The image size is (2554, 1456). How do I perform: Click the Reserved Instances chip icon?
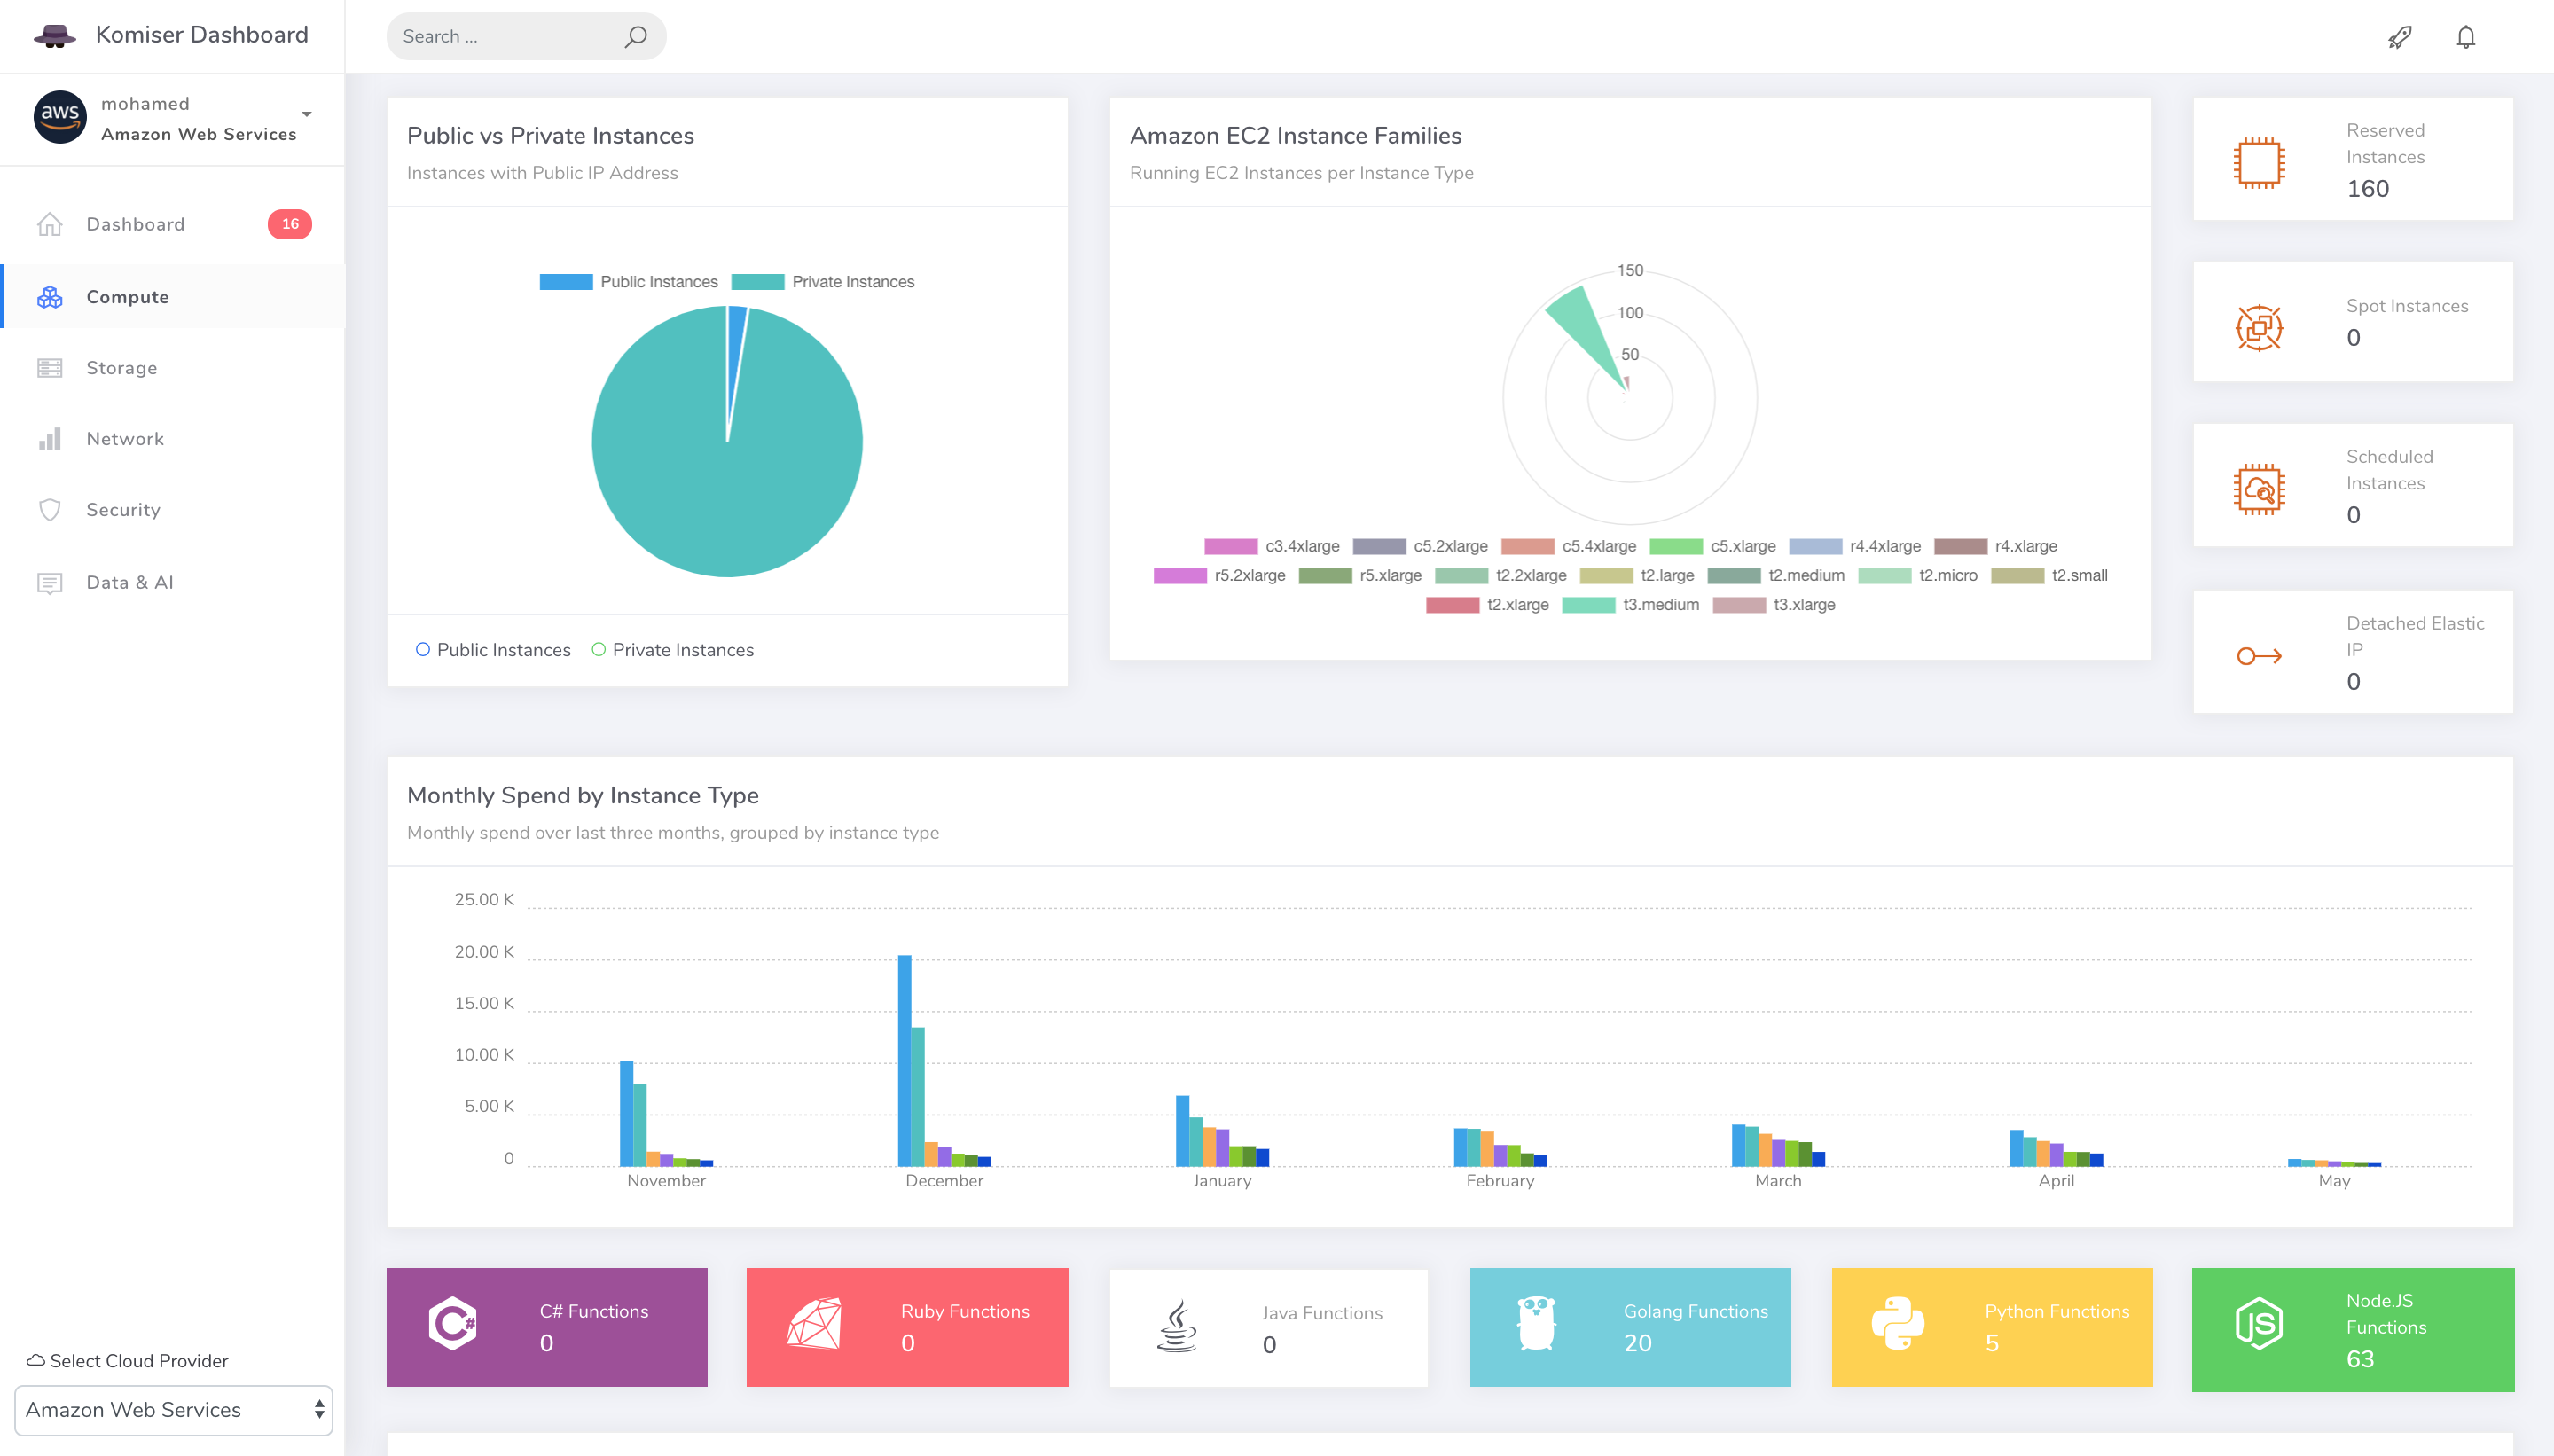click(2258, 162)
